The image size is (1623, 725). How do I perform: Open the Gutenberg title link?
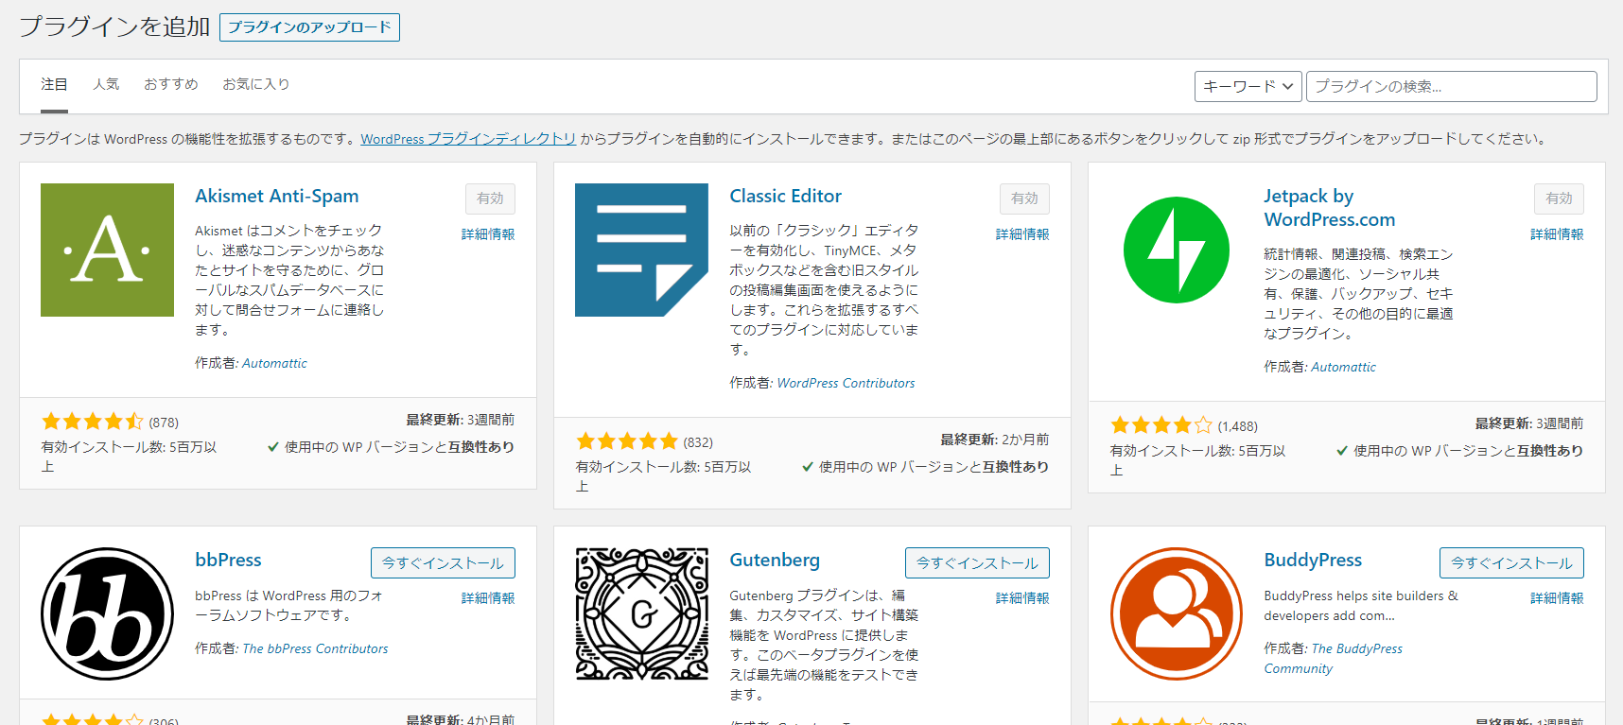(775, 560)
